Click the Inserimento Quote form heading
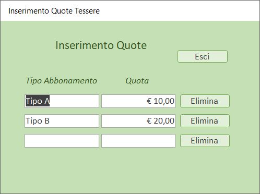 pyautogui.click(x=101, y=45)
